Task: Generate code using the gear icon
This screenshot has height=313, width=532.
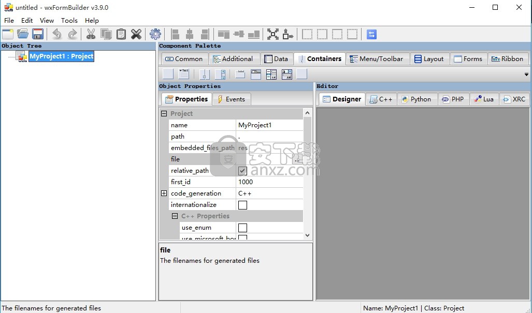Action: (155, 34)
